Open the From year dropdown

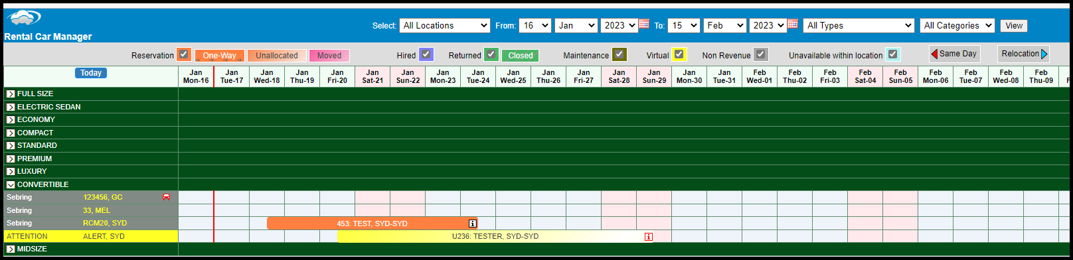coord(619,26)
